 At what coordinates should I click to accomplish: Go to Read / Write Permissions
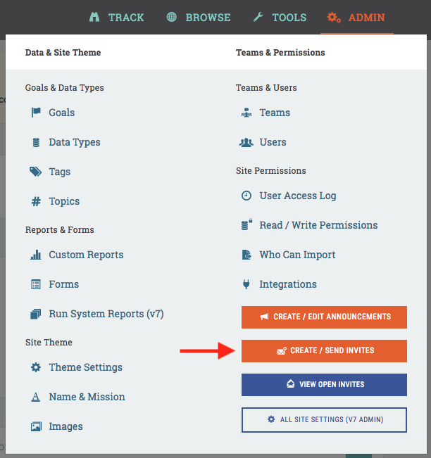(318, 225)
